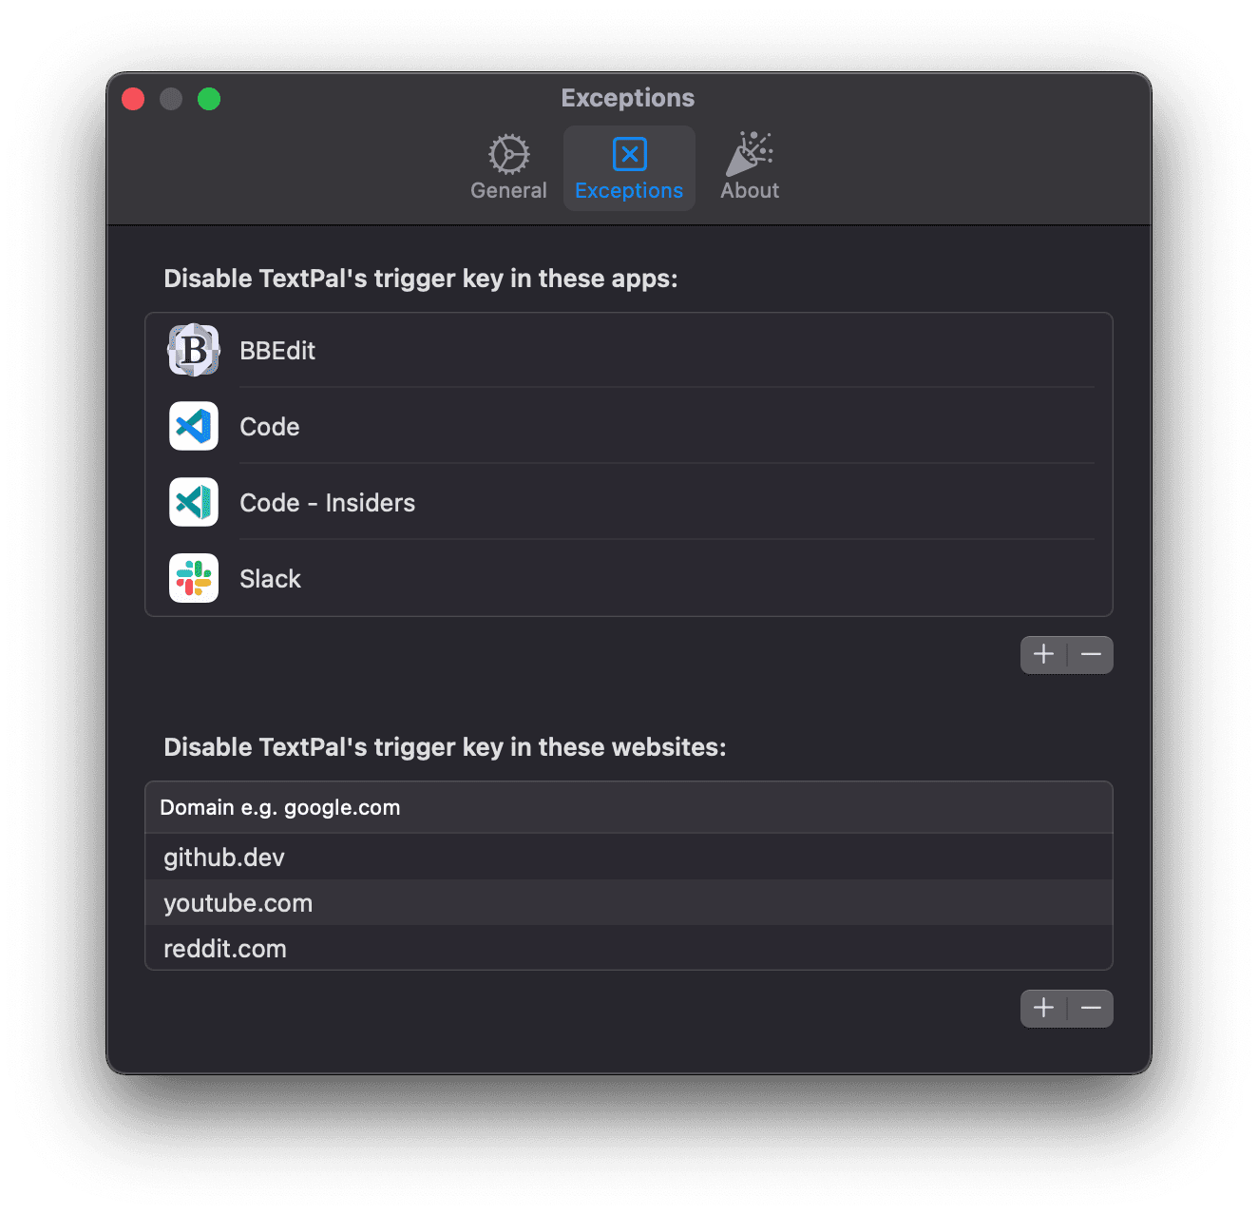This screenshot has width=1258, height=1215.
Task: Click the BBEdit app icon
Action: (194, 351)
